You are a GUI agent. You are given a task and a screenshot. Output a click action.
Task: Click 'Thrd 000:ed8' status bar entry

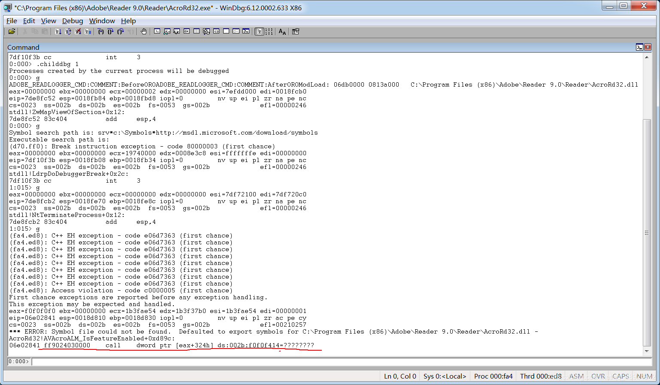tap(541, 376)
